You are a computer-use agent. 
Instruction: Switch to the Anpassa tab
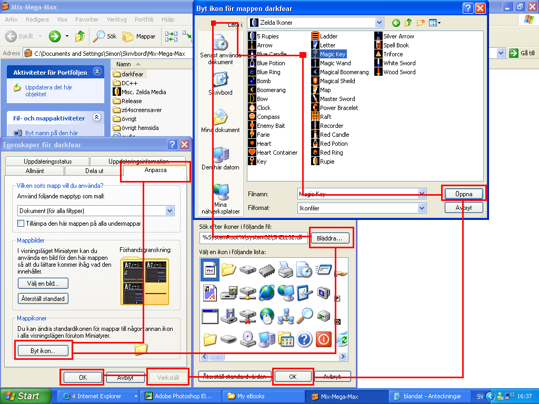coord(155,170)
